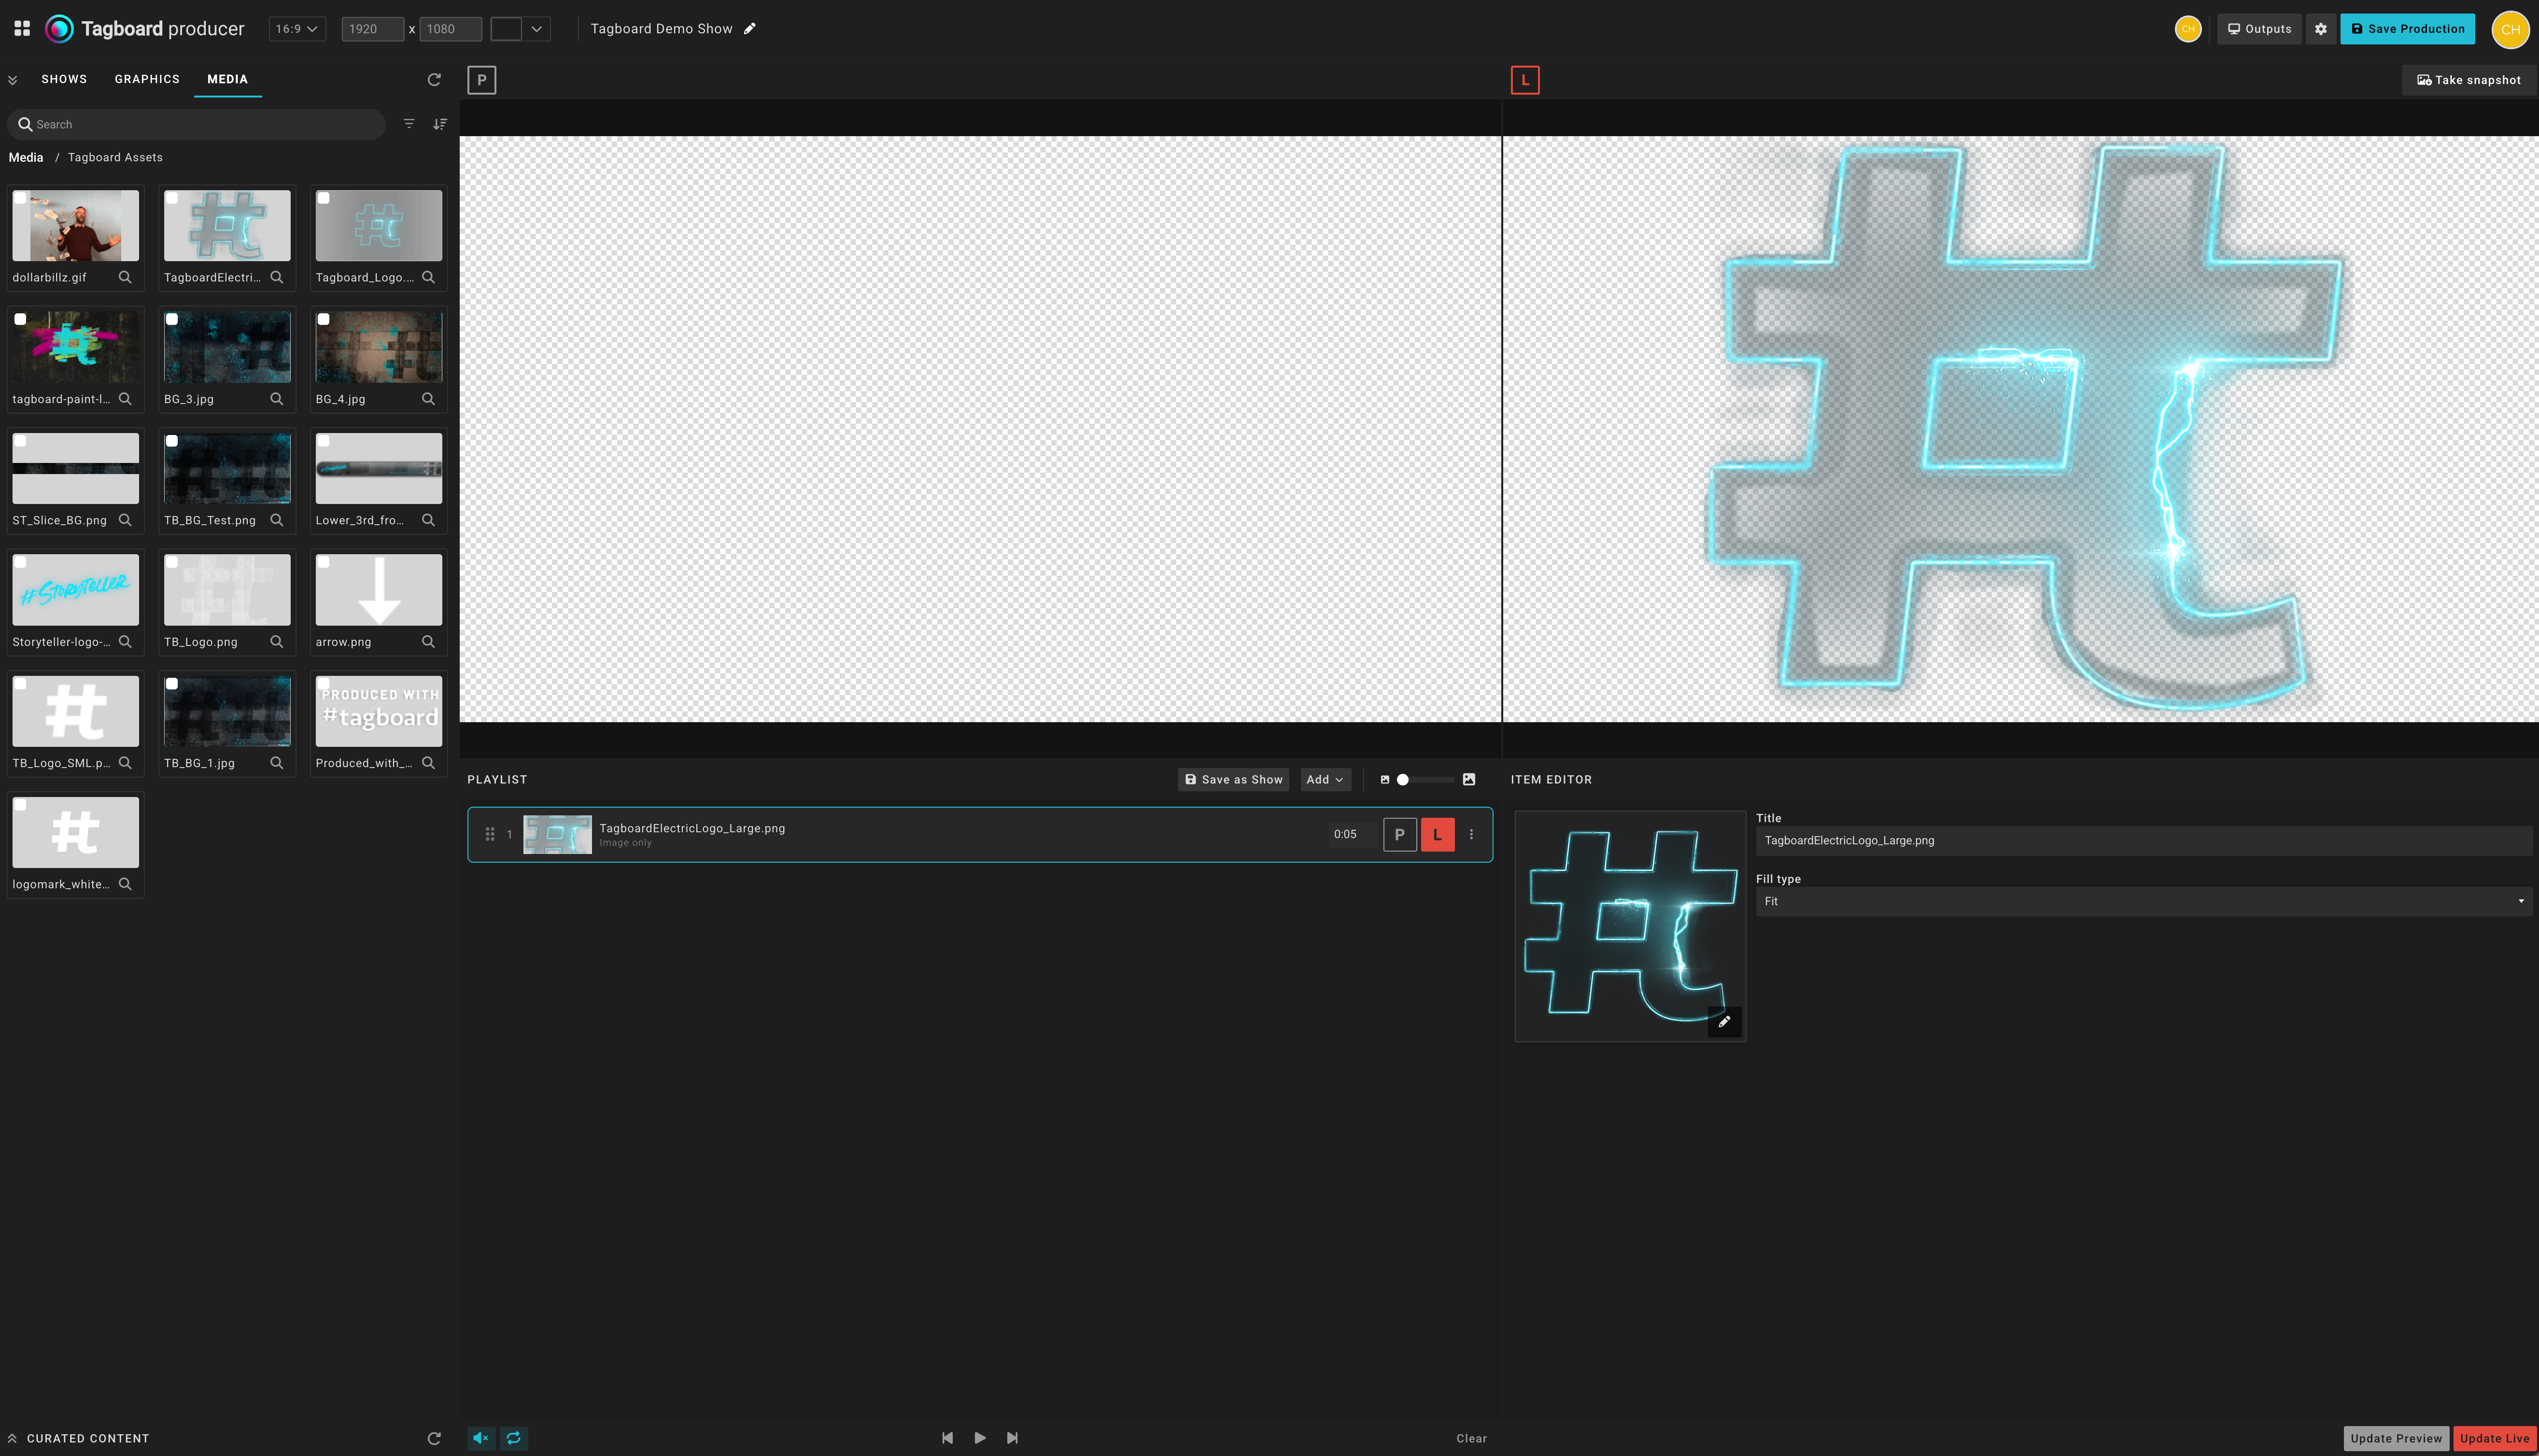Viewport: 2539px width, 1456px height.
Task: Change the media sort order
Action: click(440, 124)
